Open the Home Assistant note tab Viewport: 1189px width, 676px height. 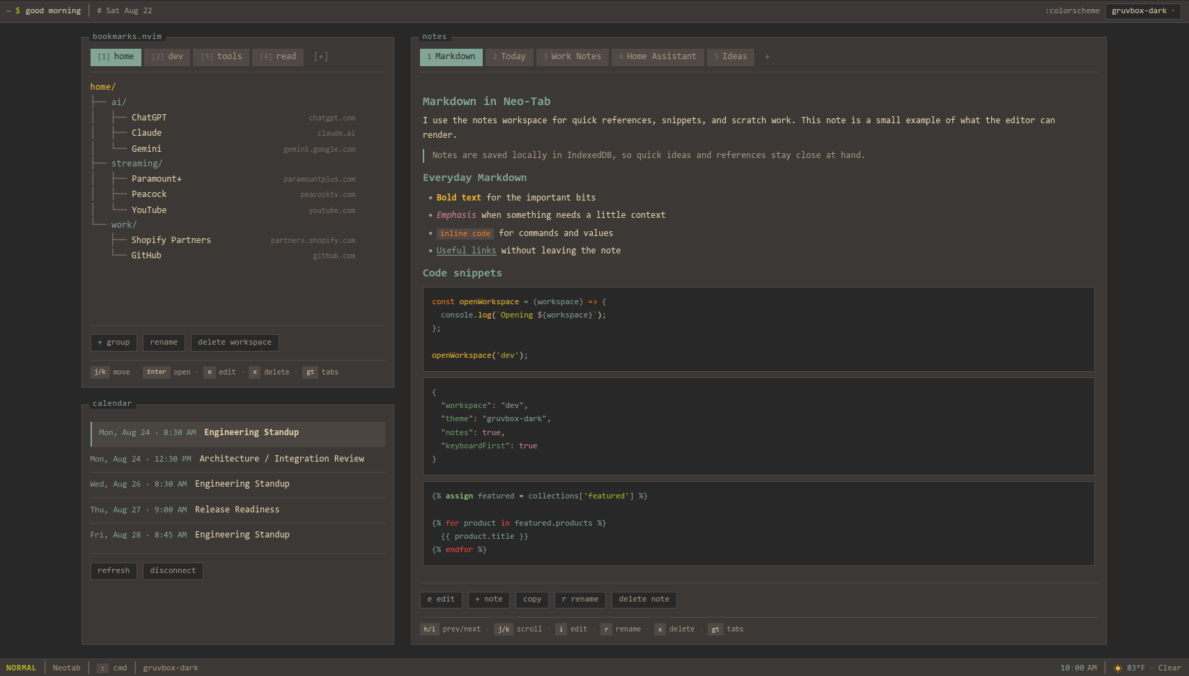tap(657, 57)
